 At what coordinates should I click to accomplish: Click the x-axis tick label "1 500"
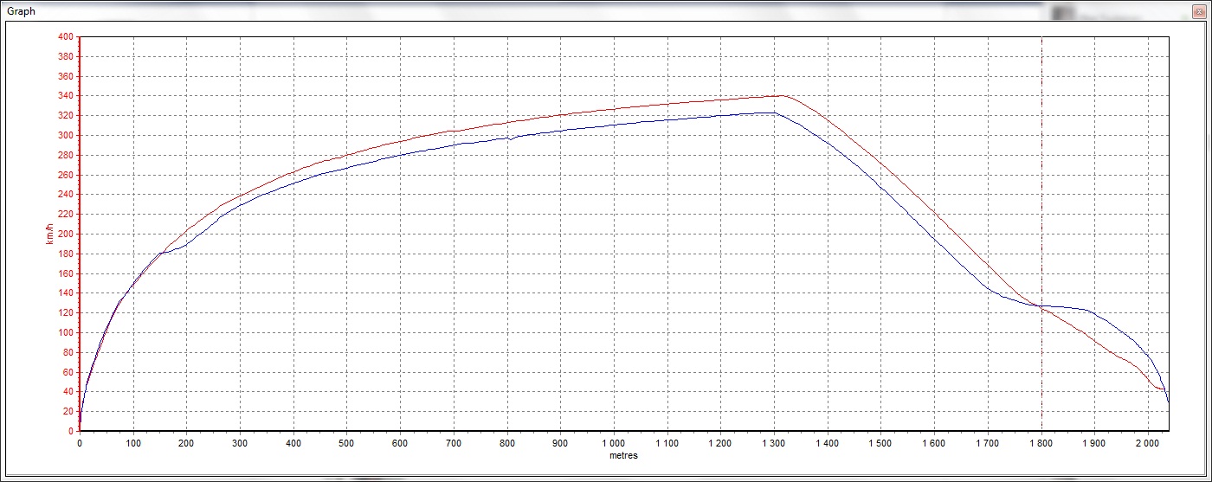pyautogui.click(x=881, y=442)
